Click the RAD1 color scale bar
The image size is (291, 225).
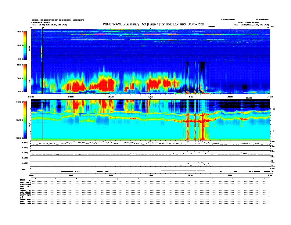pos(25,78)
